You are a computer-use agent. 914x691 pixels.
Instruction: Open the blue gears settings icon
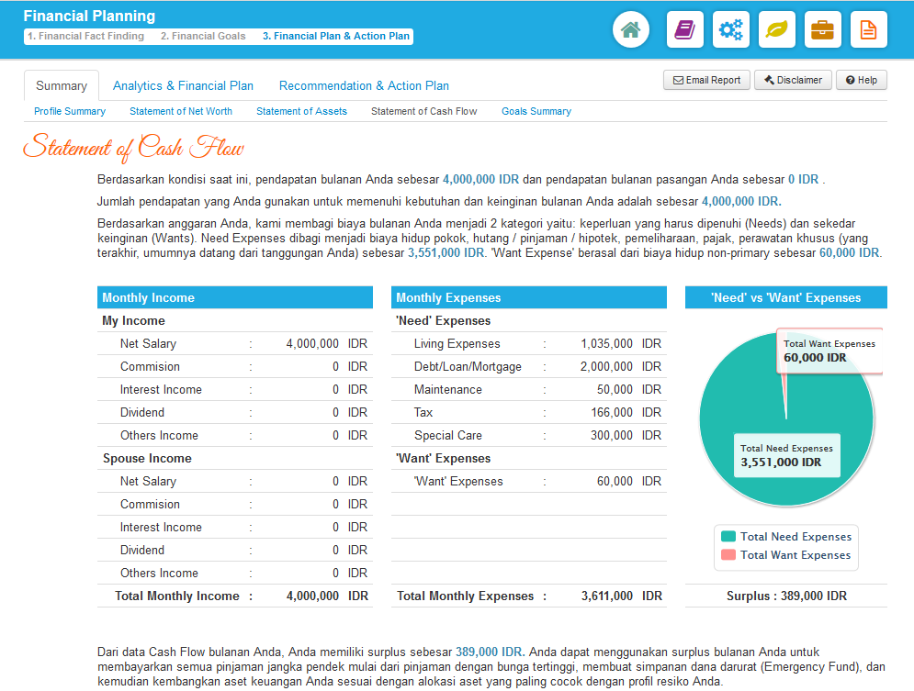click(x=730, y=29)
